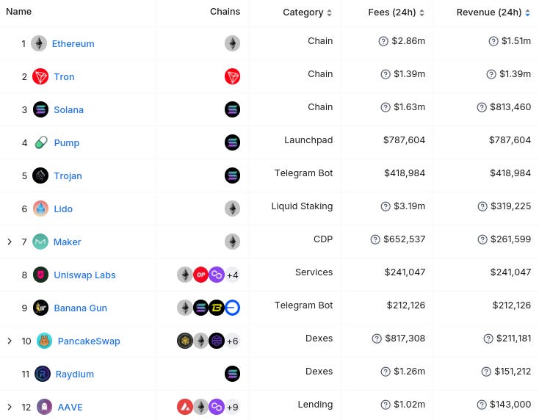The image size is (539, 420).
Task: Click Base chain icon in Banana Gun row
Action: point(232,308)
